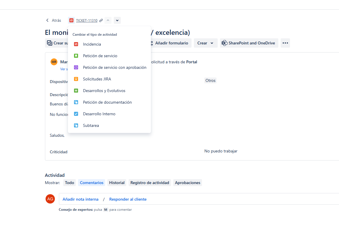Click the Petición de documentación icon
Viewport: 339px width, 225px height.
(x=76, y=102)
